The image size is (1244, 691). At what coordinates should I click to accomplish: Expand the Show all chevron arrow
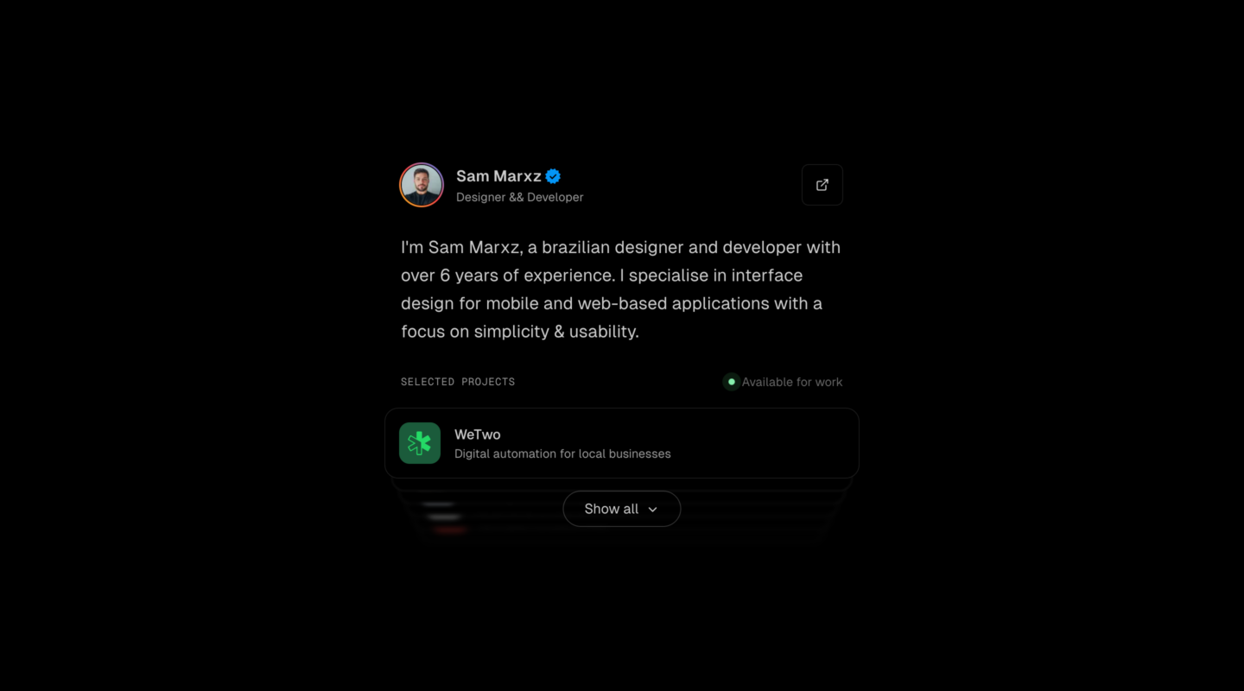click(653, 510)
